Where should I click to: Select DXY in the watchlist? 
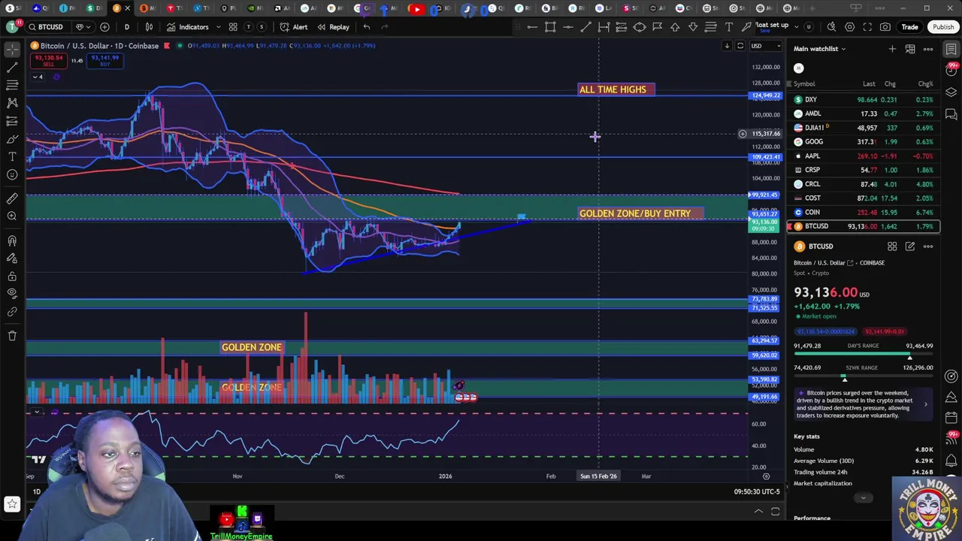coord(864,99)
